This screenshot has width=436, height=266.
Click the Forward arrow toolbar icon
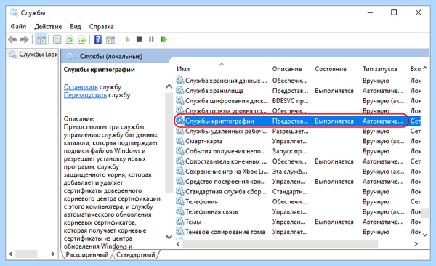point(25,39)
